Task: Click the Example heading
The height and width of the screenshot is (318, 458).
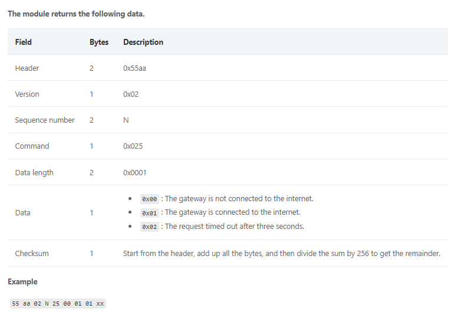Action: tap(22, 282)
